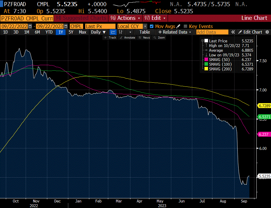Click the intraday sparkline in header
This screenshot has width=271, height=208.
click(x=137, y=4)
